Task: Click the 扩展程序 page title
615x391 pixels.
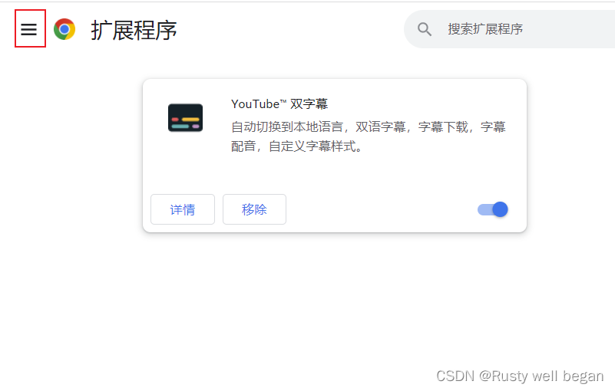Action: [134, 30]
